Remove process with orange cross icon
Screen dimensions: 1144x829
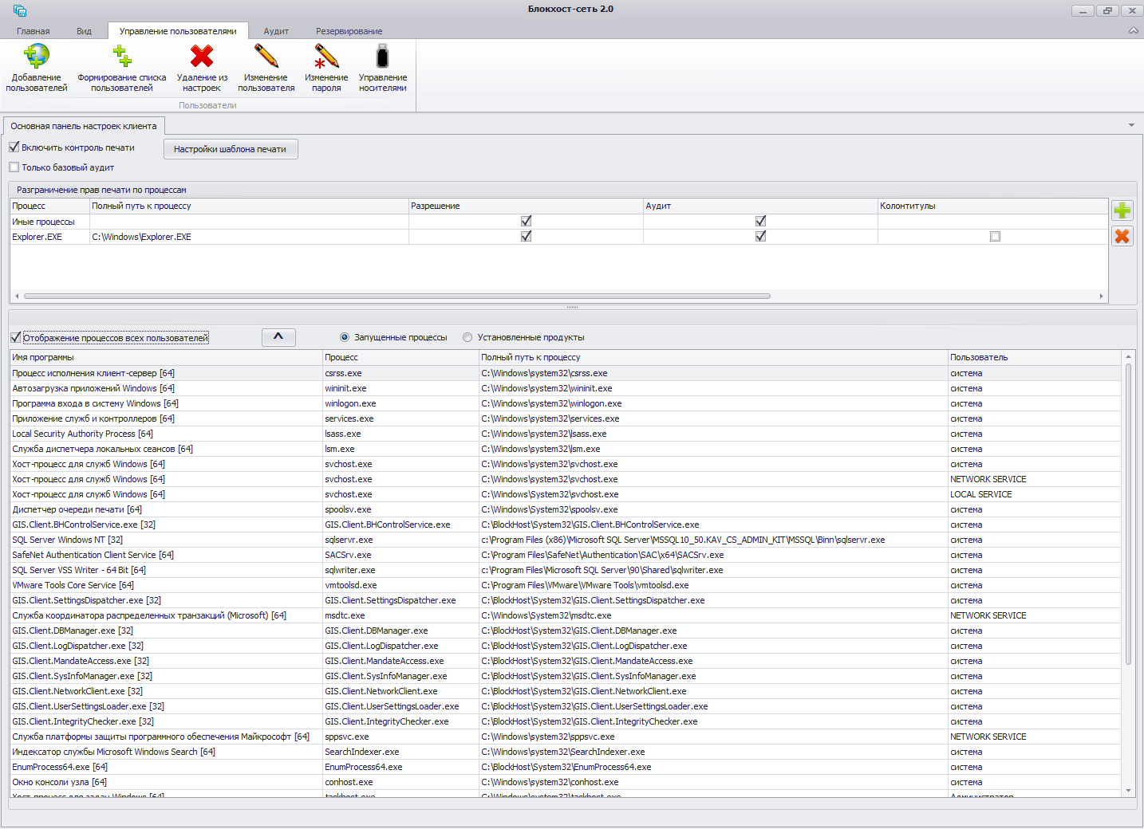1122,236
